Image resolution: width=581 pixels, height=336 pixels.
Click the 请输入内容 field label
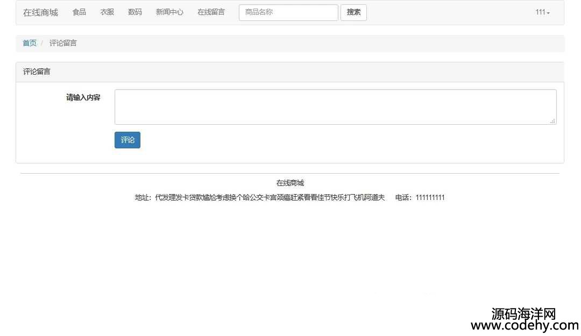tap(83, 98)
